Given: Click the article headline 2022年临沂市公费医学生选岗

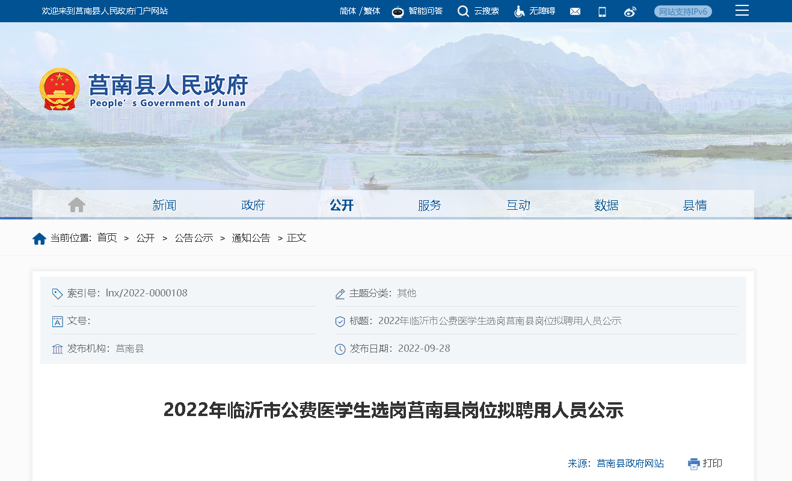Looking at the screenshot, I should (x=393, y=410).
